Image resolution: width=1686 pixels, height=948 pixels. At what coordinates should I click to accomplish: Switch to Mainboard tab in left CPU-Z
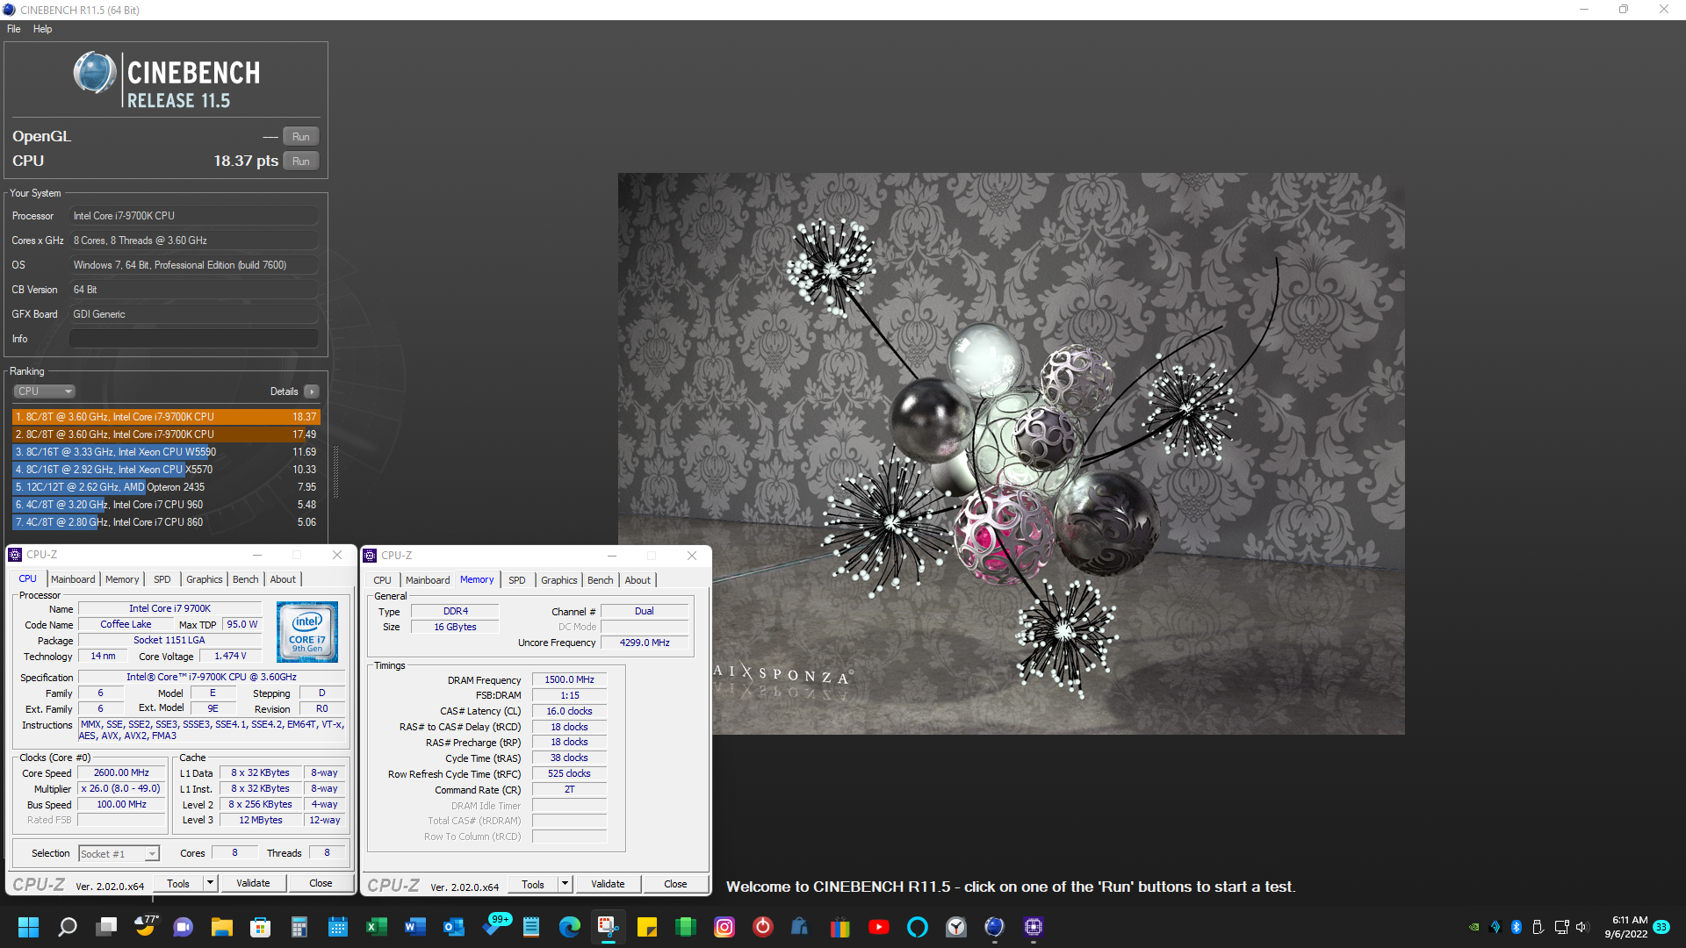[x=73, y=579]
